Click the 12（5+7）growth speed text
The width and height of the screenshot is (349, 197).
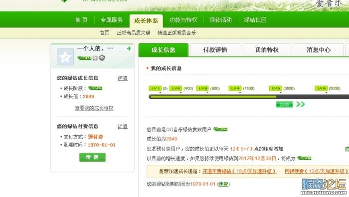pyautogui.click(x=241, y=149)
